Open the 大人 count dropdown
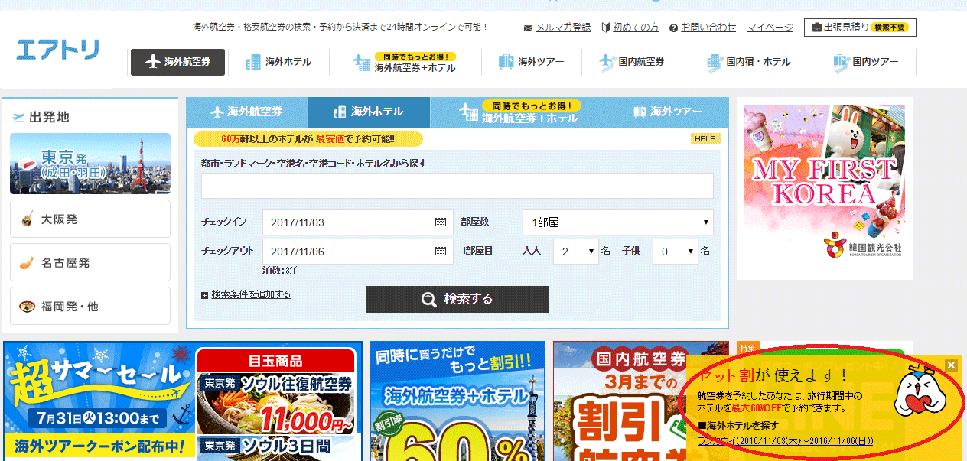This screenshot has height=461, width=967. (576, 252)
